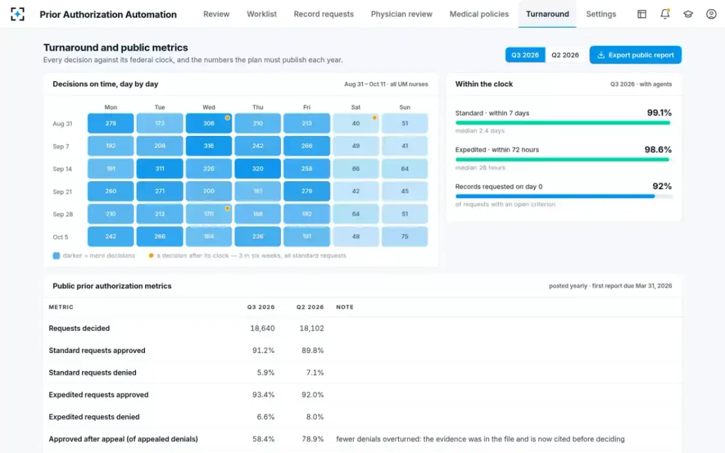Click the Prior Authorization Automation title
This screenshot has height=453, width=725.
(108, 14)
